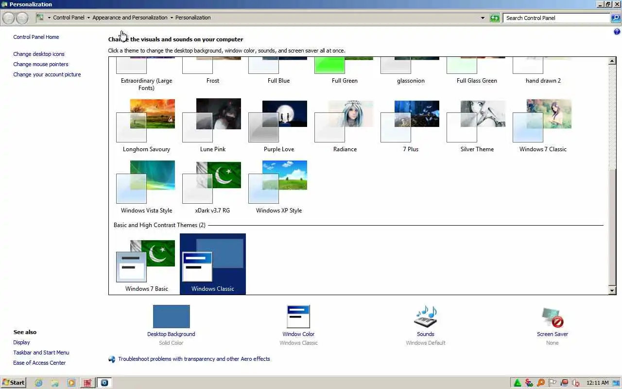Open Change mouse pointers link

pos(41,64)
